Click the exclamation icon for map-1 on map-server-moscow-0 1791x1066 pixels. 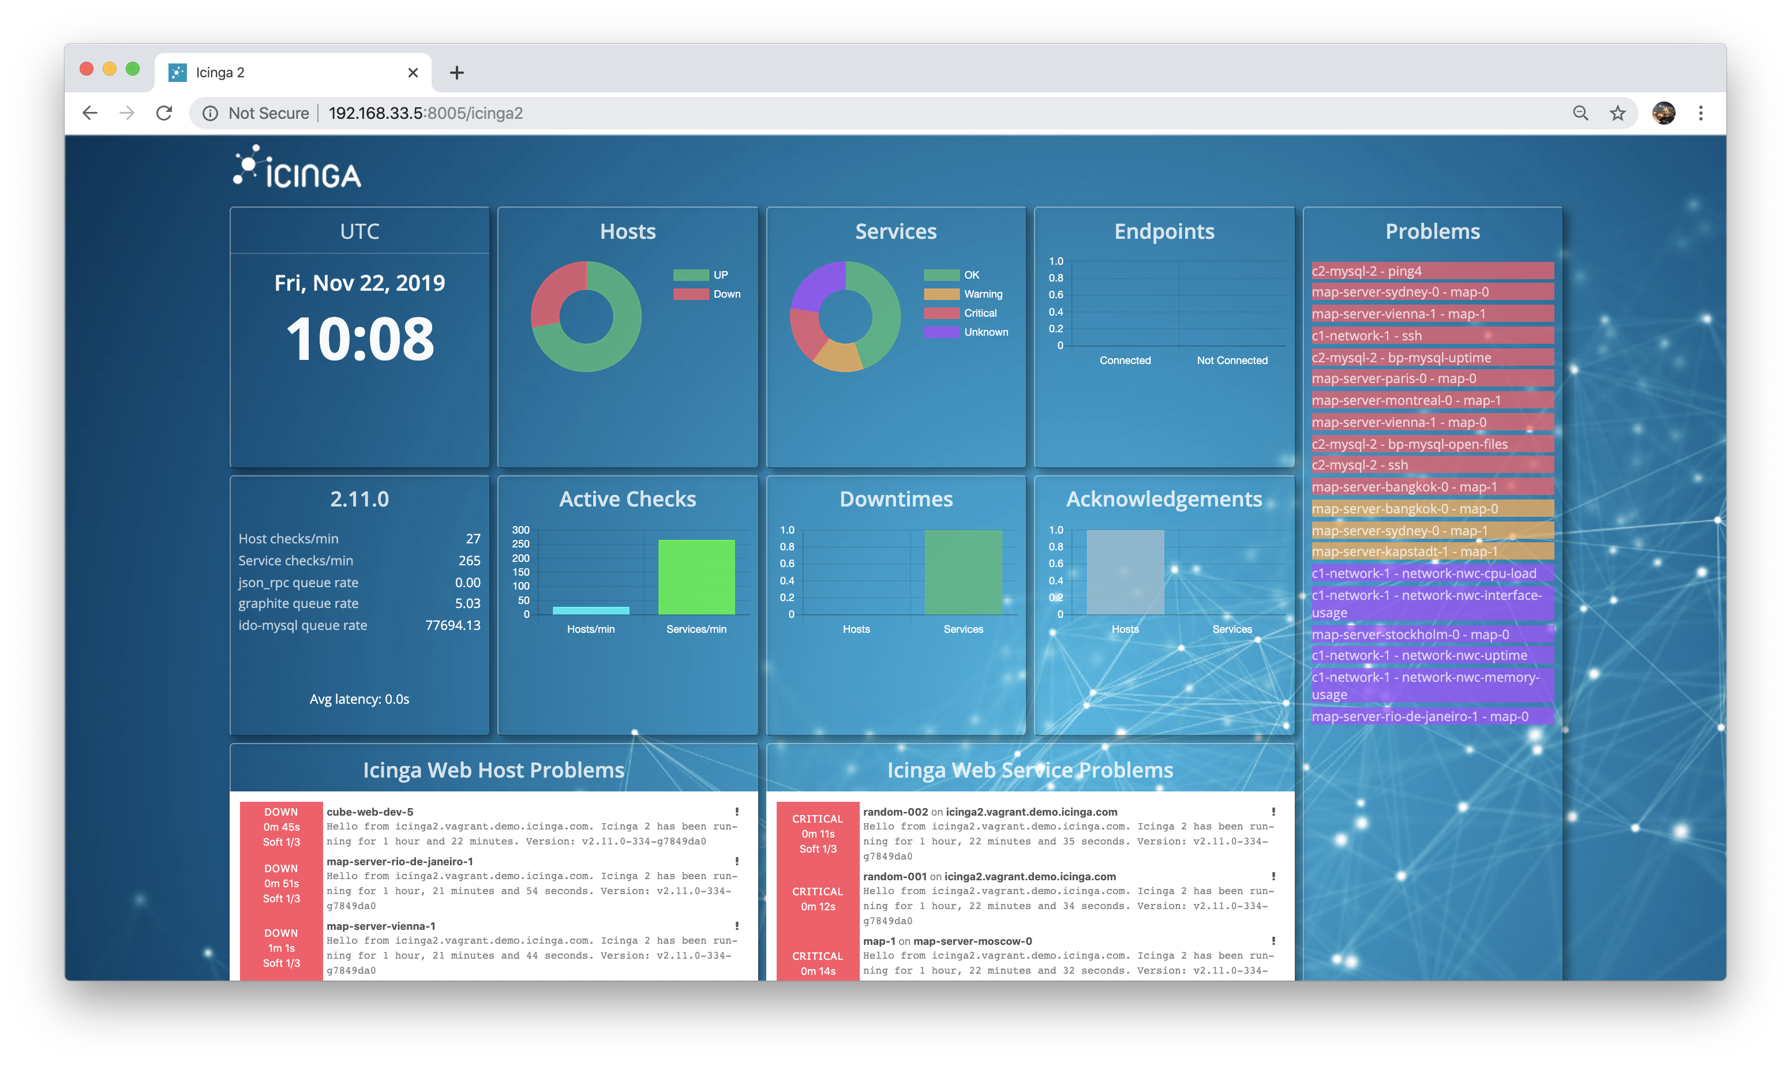pyautogui.click(x=1273, y=941)
